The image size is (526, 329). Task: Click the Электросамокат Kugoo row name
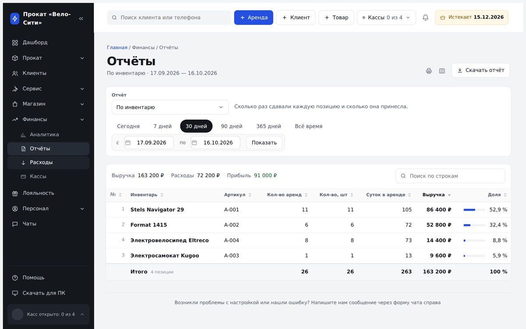coord(164,256)
